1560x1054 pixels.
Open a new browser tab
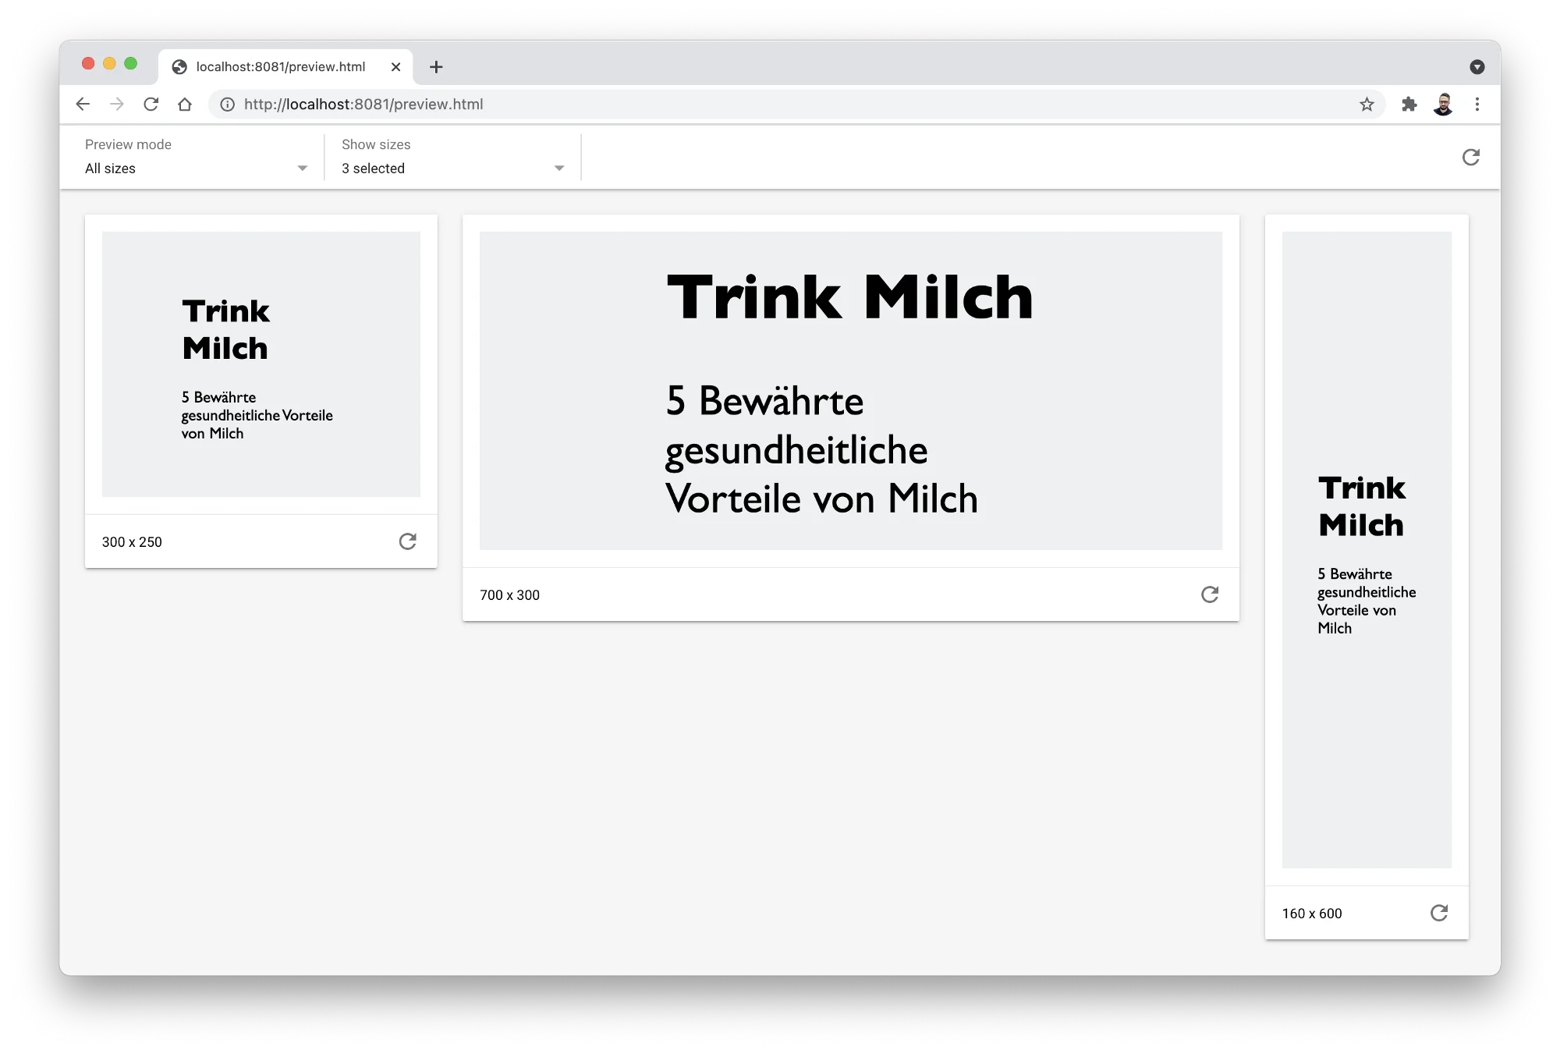(436, 67)
